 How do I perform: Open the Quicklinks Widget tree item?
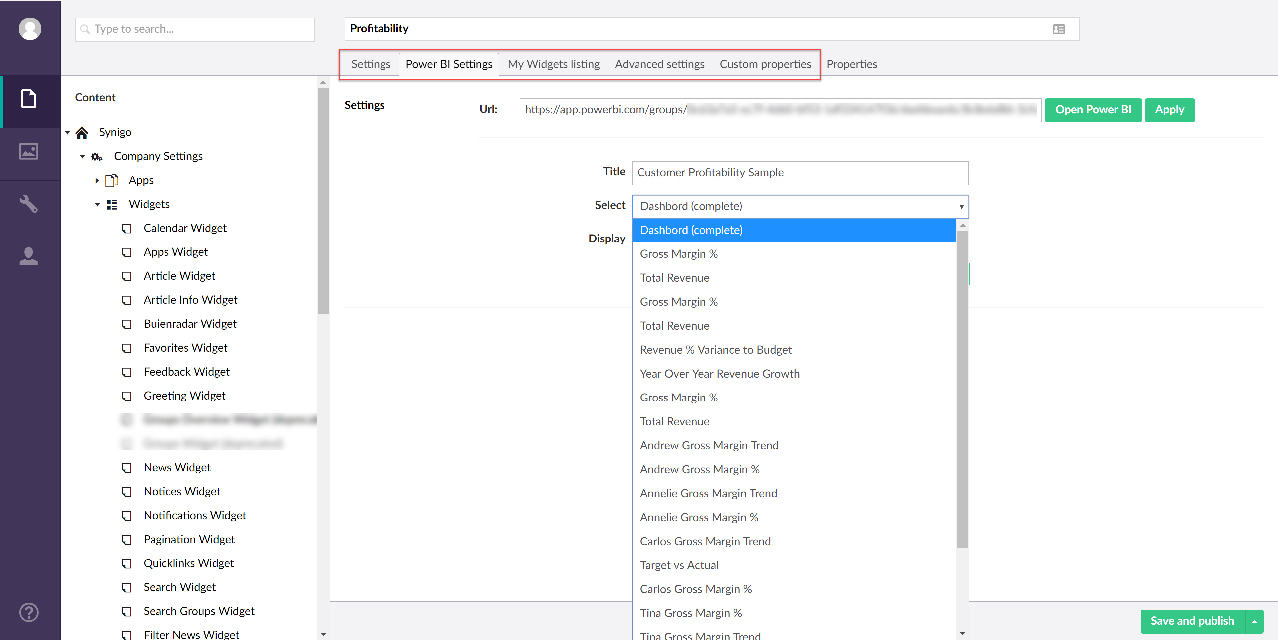coord(188,563)
